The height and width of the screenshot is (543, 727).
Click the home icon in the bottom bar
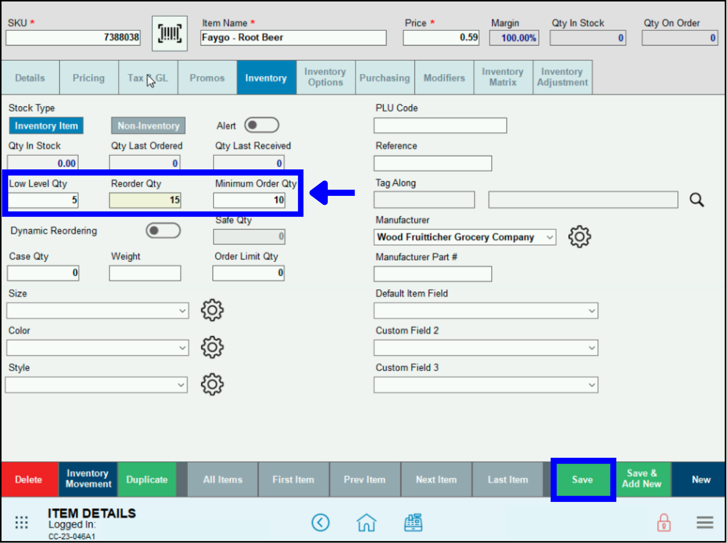(x=366, y=522)
